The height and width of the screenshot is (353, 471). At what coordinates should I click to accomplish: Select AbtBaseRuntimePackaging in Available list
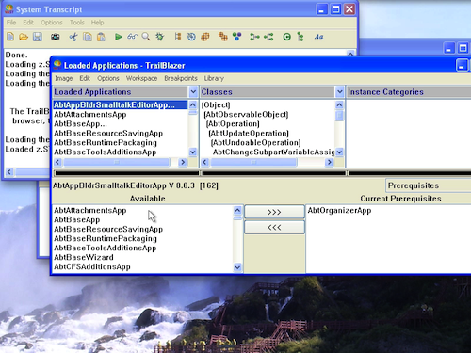coord(143,238)
